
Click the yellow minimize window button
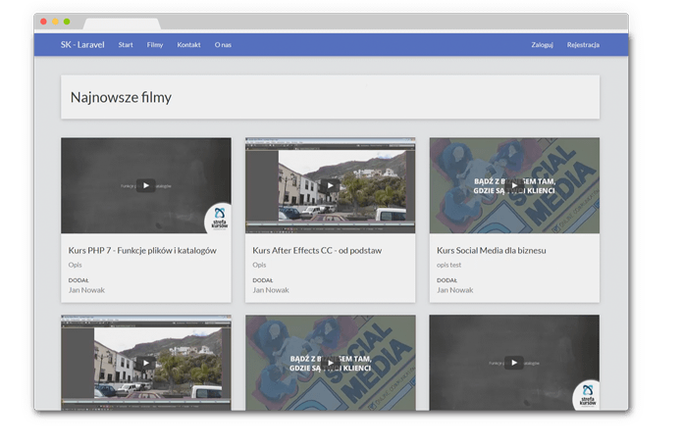click(x=55, y=22)
